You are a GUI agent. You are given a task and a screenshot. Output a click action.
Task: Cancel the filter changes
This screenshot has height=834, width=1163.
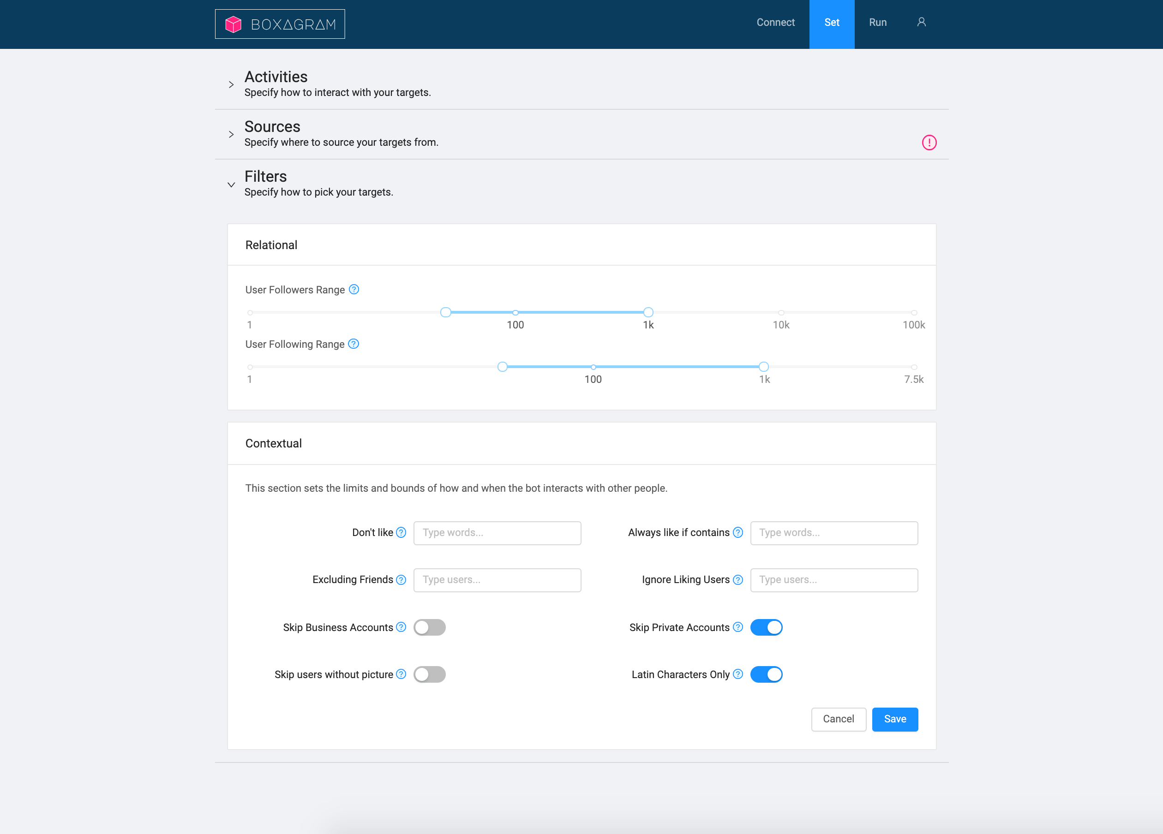pos(839,719)
